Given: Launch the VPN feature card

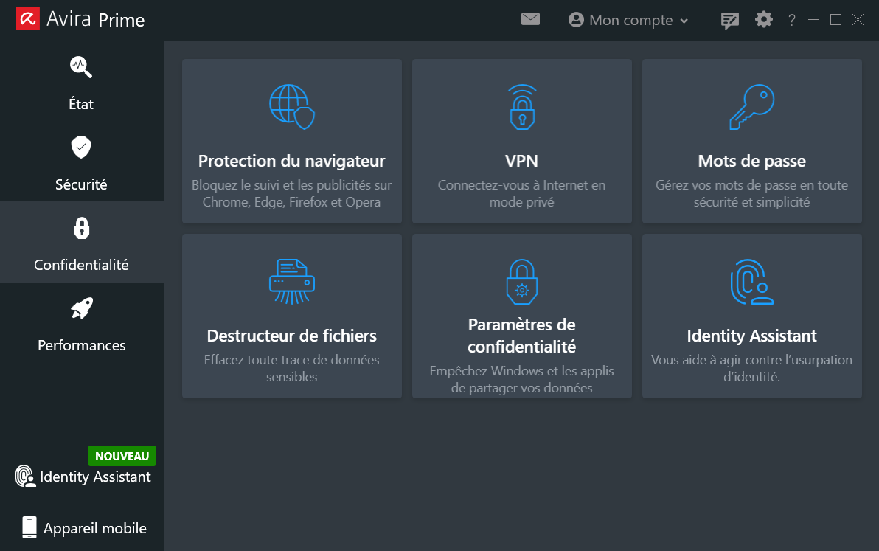Looking at the screenshot, I should pyautogui.click(x=521, y=141).
